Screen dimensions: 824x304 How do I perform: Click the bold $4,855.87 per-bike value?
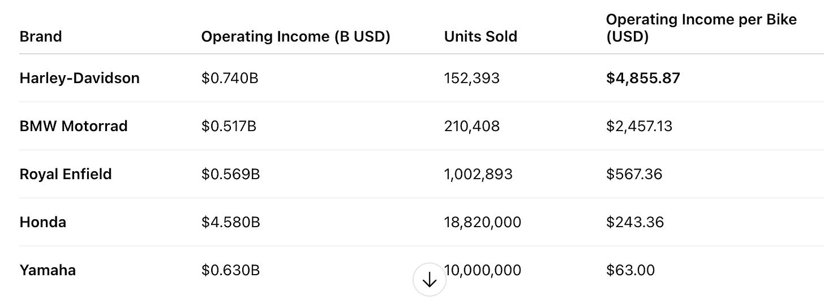(643, 78)
